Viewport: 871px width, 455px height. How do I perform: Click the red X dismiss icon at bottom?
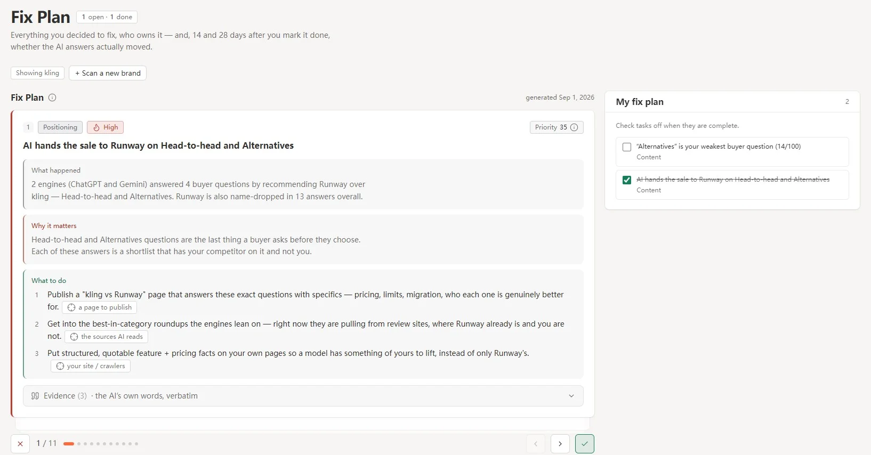[x=20, y=444]
